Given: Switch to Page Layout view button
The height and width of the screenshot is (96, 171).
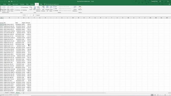Looking at the screenshot, I should click(8, 9).
